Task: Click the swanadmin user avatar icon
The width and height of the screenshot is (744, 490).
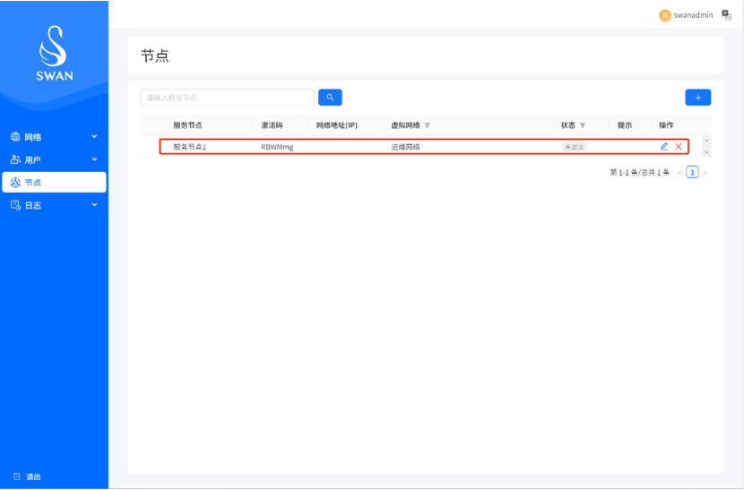Action: 664,15
